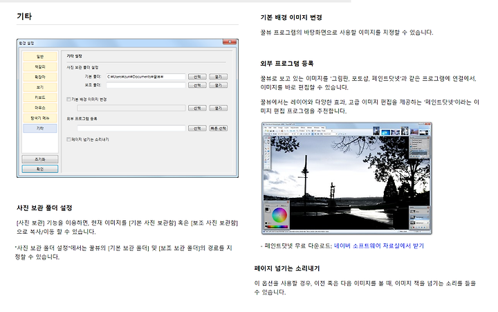Screen dimensions: 498x312
Task: Switch to the 키보드 settings tab
Action: pos(40,98)
